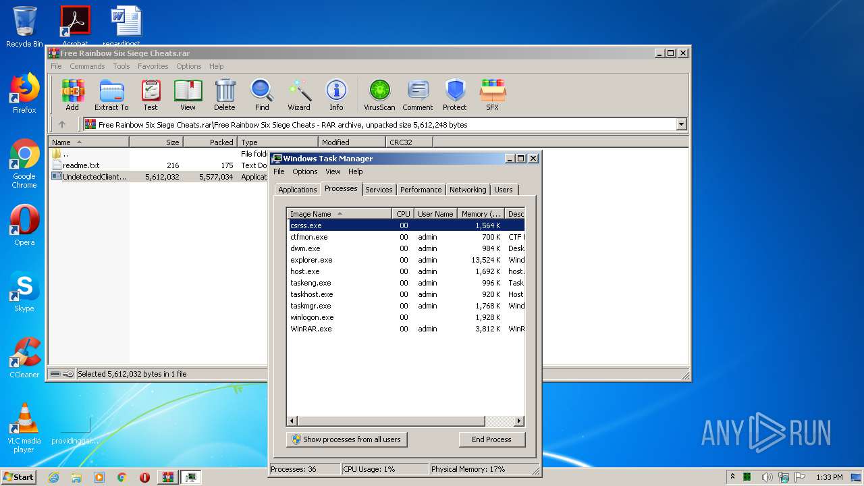This screenshot has width=864, height=486.
Task: Sort processes by User Name column
Action: coord(435,214)
